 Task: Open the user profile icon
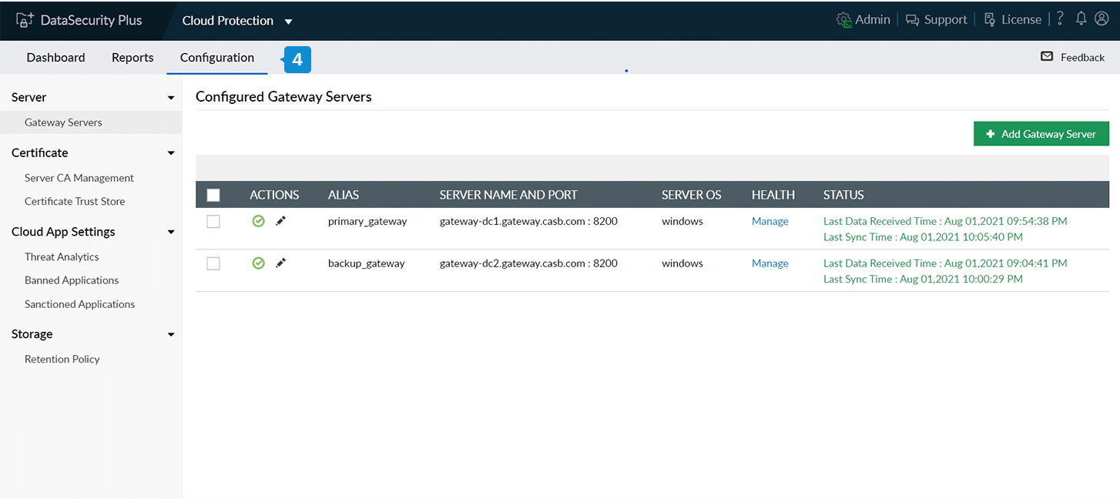click(1102, 19)
